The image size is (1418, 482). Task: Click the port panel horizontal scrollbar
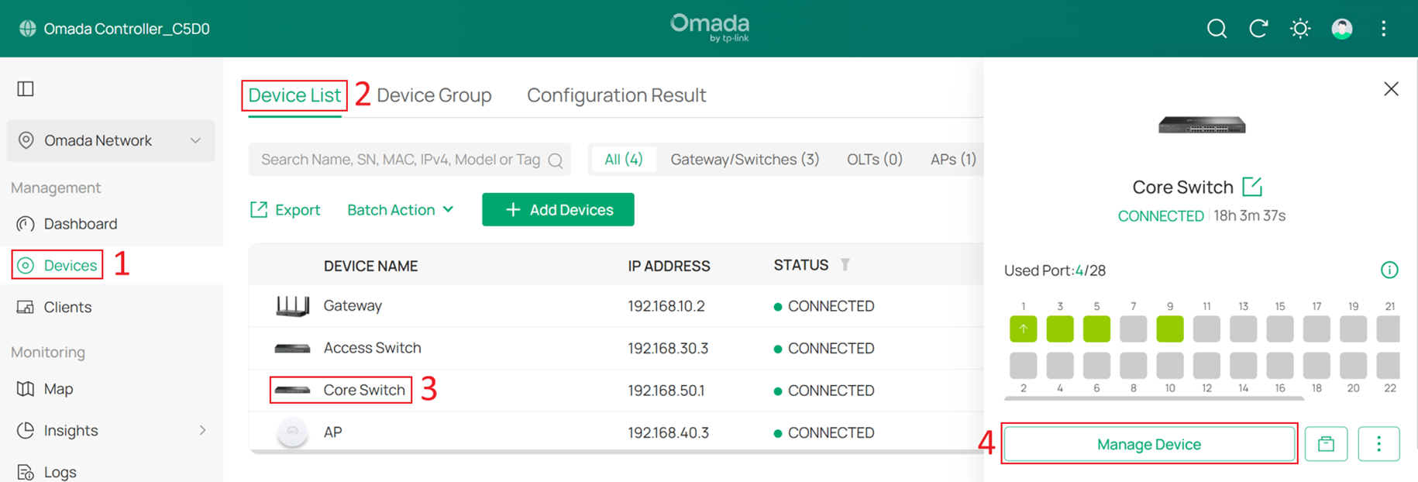pos(1155,399)
